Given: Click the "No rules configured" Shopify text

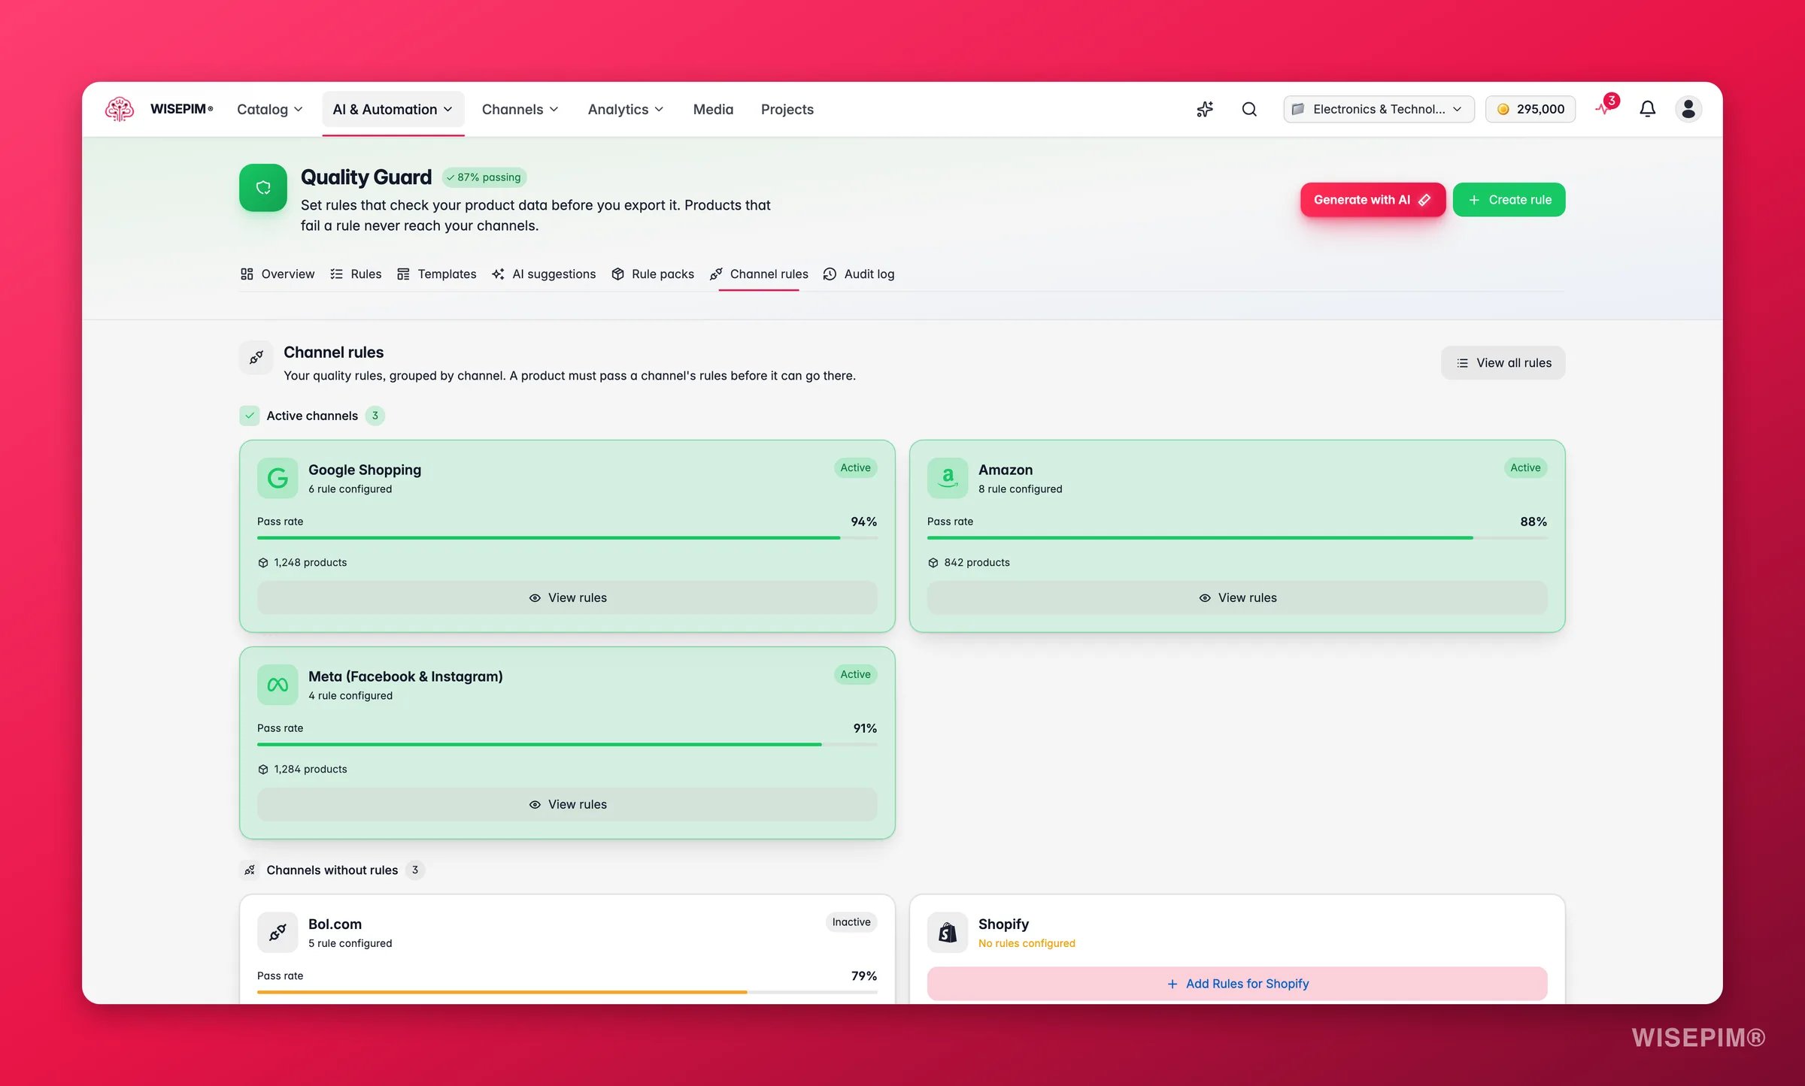Looking at the screenshot, I should click(1027, 944).
